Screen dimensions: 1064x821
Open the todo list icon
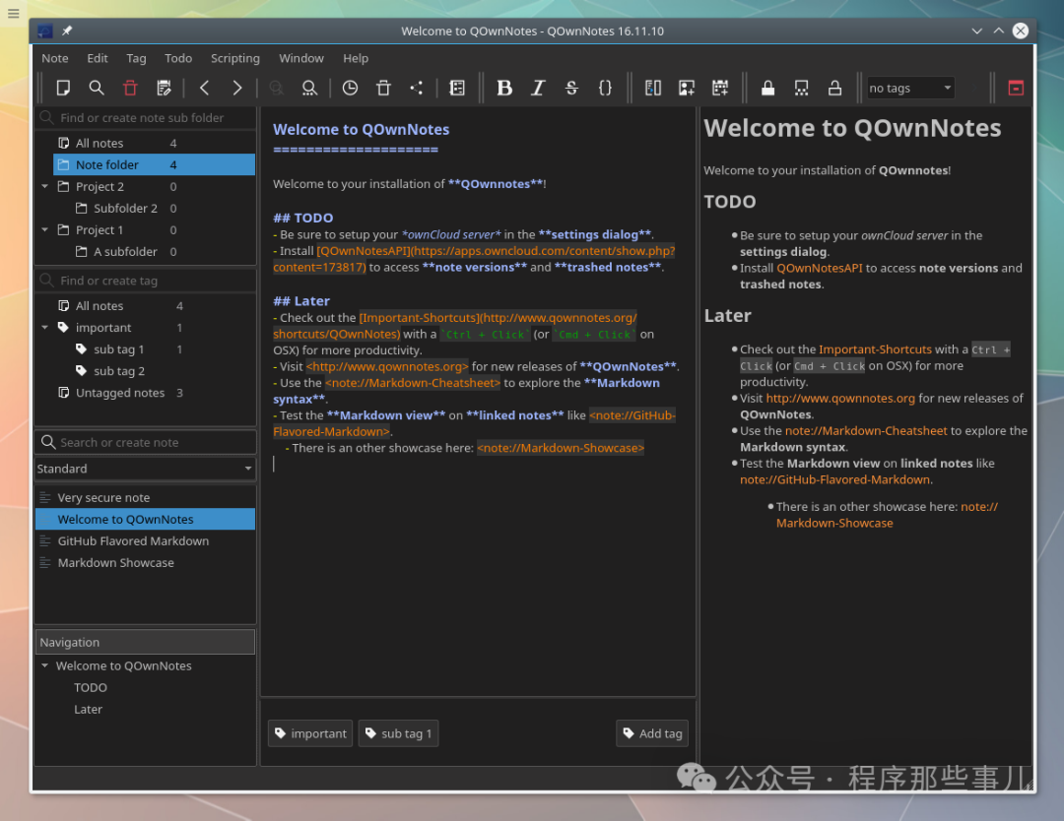coord(457,88)
